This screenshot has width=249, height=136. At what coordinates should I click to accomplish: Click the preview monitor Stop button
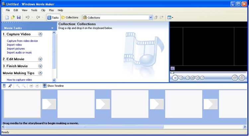pos(181,78)
